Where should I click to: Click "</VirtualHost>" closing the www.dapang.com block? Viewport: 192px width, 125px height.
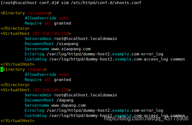tap(18, 121)
